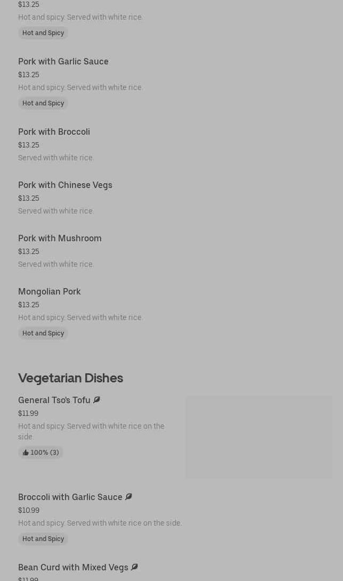The image size is (343, 581).
Task: Open the Pork with Broccoli menu item
Action: point(54,132)
